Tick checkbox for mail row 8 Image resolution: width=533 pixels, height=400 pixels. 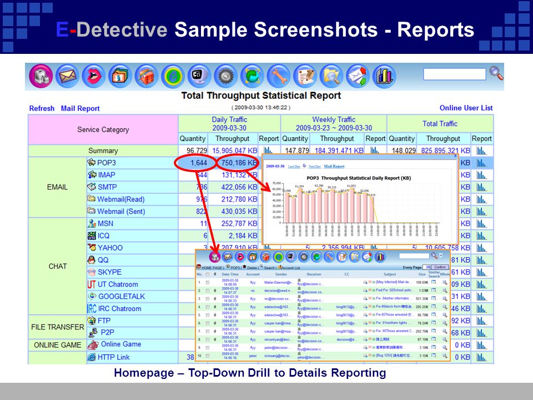click(208, 339)
